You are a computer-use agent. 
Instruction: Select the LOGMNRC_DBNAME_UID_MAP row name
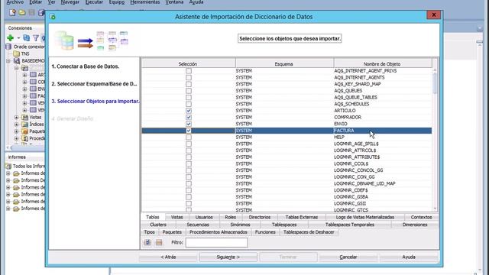click(x=364, y=183)
